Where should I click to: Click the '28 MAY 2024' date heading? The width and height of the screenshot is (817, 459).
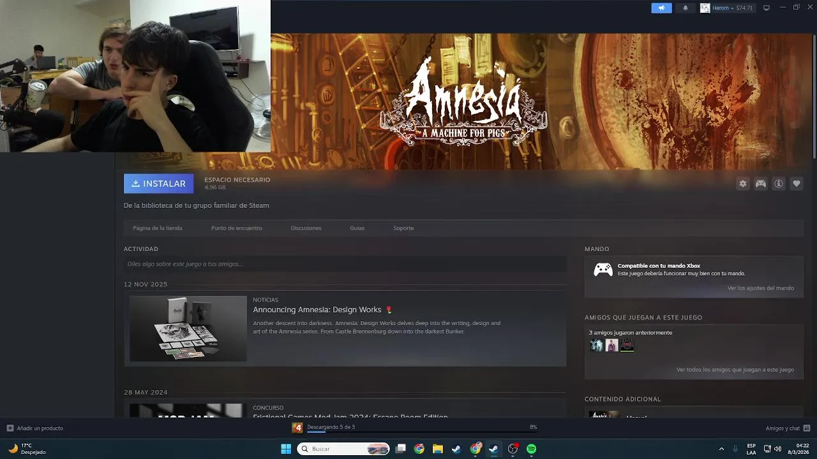pyautogui.click(x=146, y=392)
